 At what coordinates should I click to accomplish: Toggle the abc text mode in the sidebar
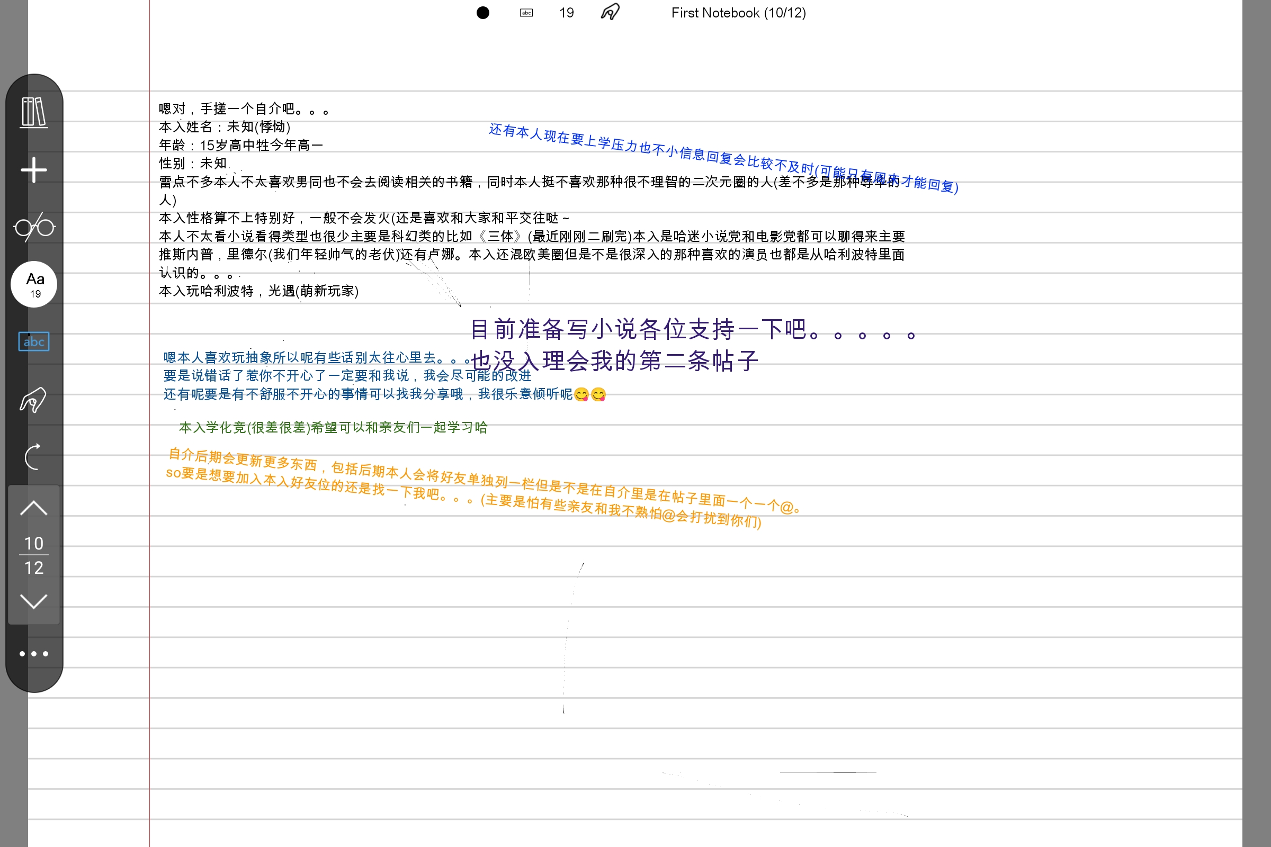coord(33,342)
